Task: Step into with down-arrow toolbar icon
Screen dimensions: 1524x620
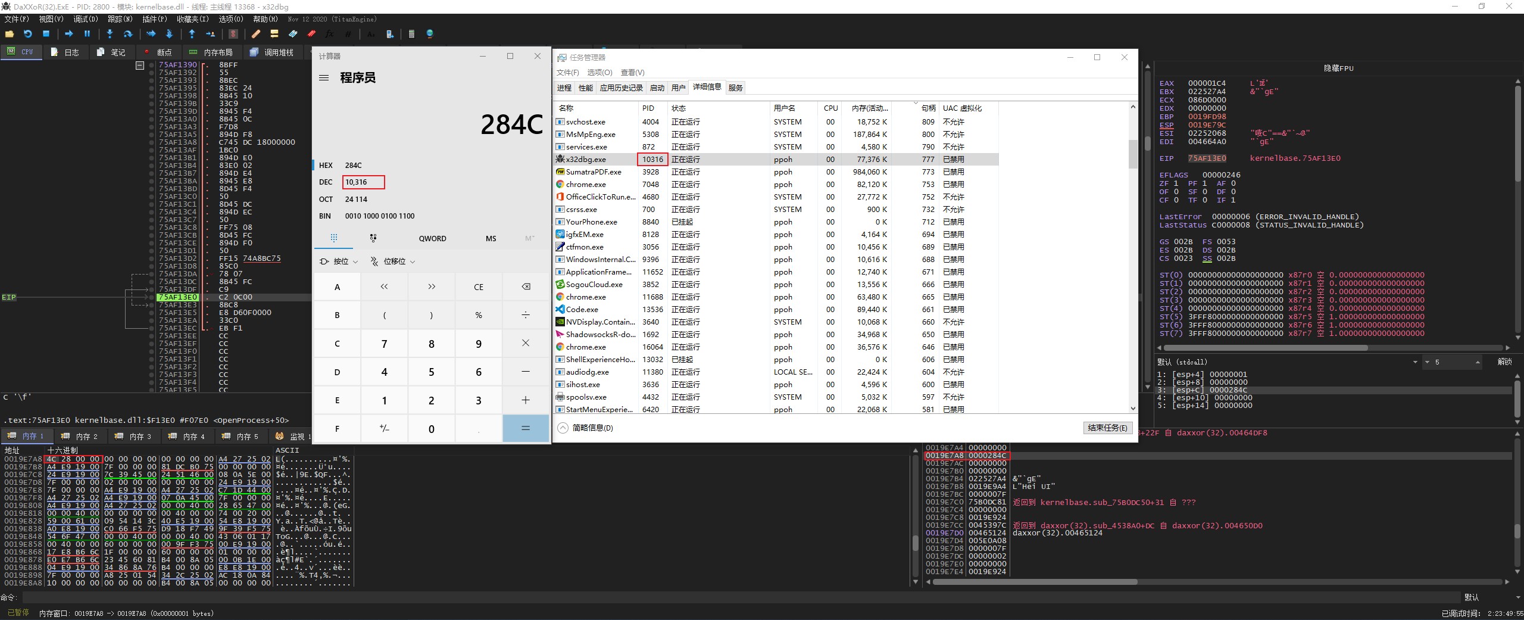Action: point(110,34)
